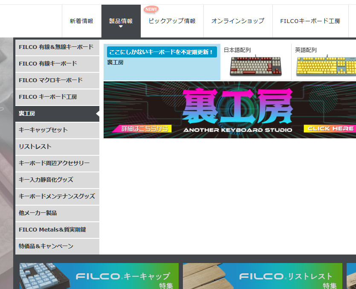Screen dimensions: 356x289
Task: Click the 詳細はこちらから banner label
Action: coord(143,129)
